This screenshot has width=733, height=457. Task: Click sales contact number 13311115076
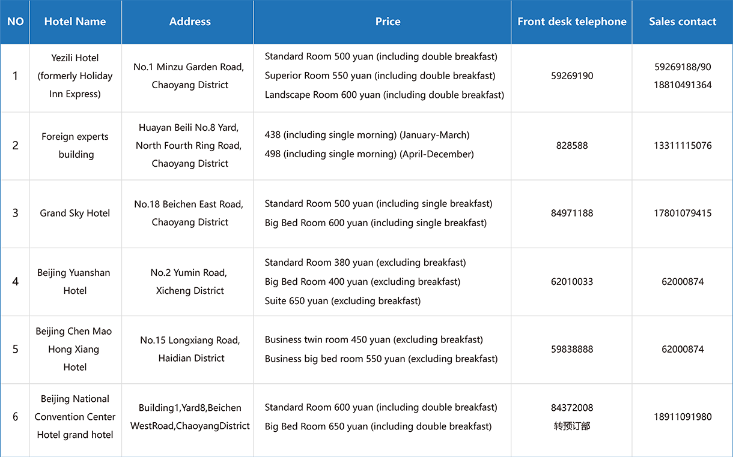(x=683, y=146)
